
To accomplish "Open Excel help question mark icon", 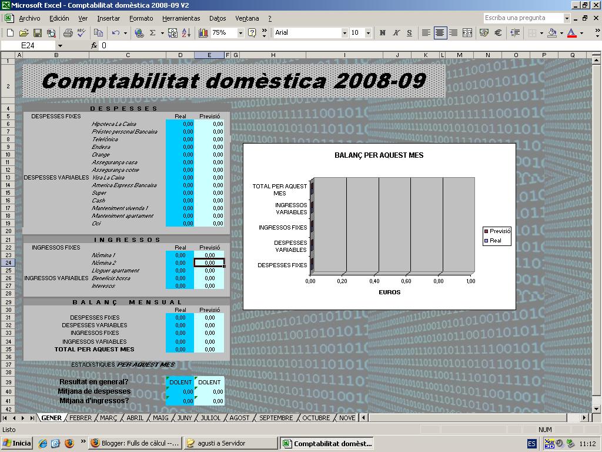I will pos(252,33).
